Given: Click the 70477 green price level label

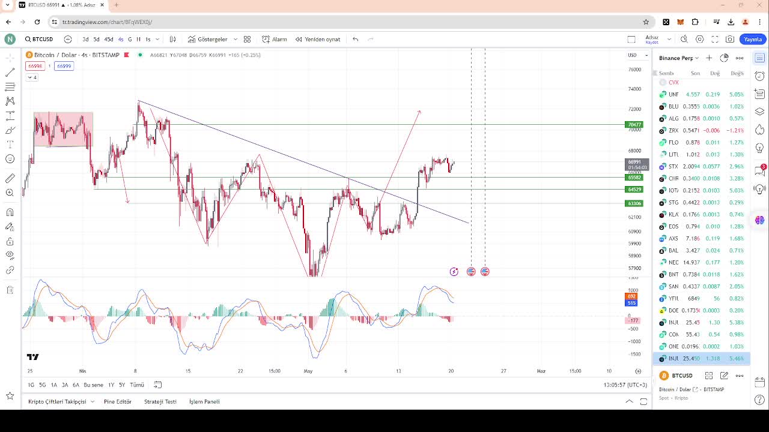Looking at the screenshot, I should point(634,125).
